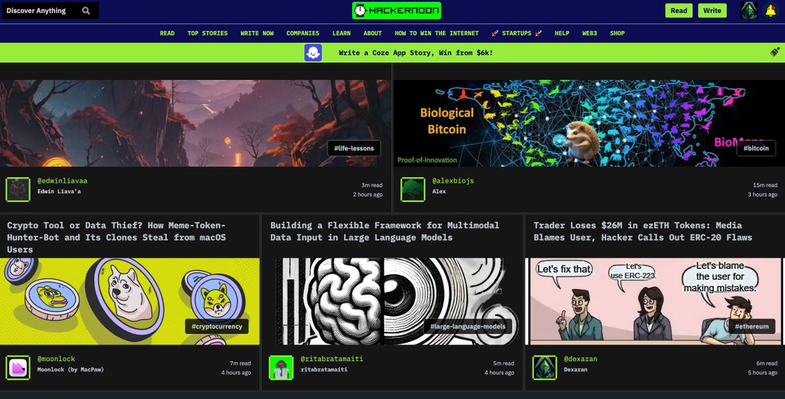Click the search magnifier icon

click(86, 10)
